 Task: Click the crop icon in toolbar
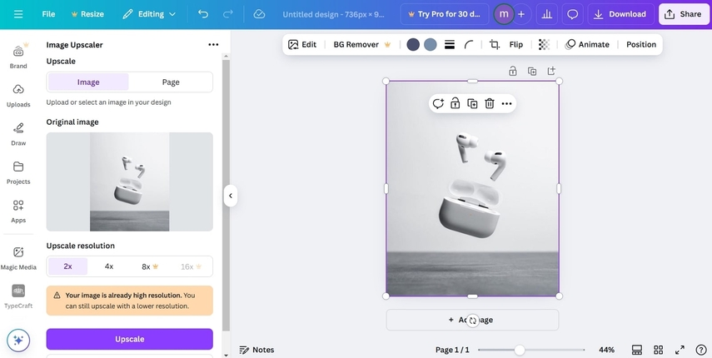tap(495, 45)
